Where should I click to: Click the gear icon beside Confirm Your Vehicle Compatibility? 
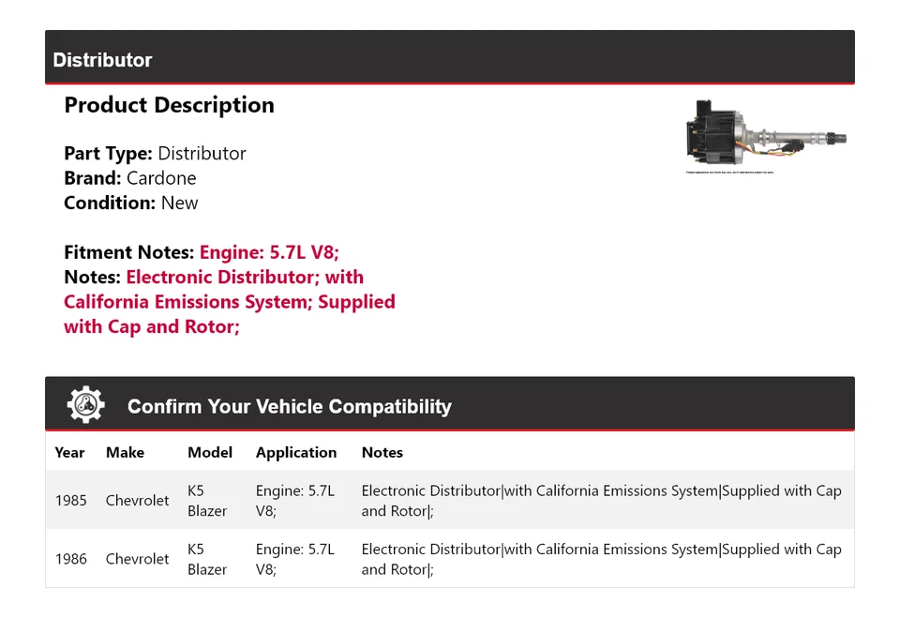pyautogui.click(x=86, y=405)
